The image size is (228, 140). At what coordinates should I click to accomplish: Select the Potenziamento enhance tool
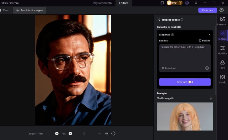[x=222, y=21]
